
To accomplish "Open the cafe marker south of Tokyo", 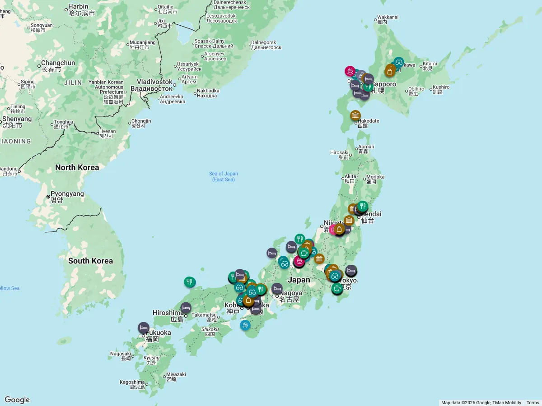I will pos(336,288).
